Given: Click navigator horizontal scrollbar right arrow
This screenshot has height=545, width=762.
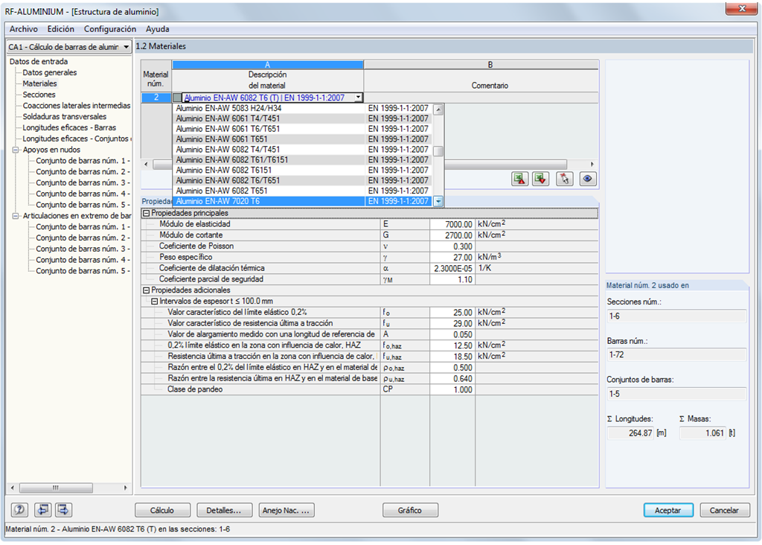Looking at the screenshot, I should [125, 488].
